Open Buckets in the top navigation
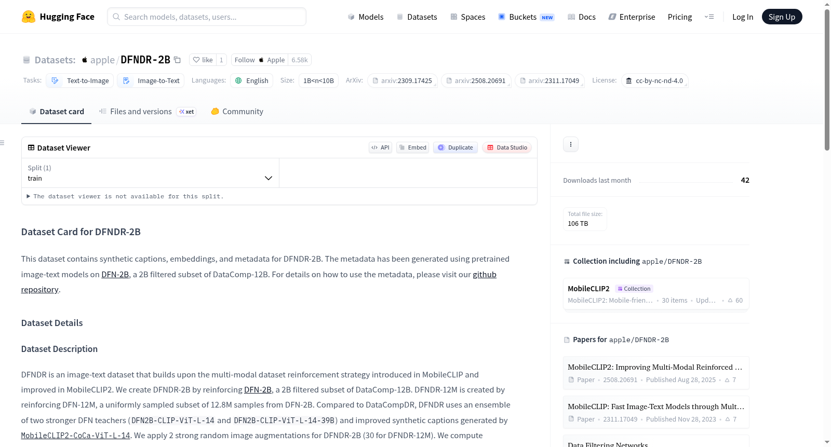 [x=526, y=17]
